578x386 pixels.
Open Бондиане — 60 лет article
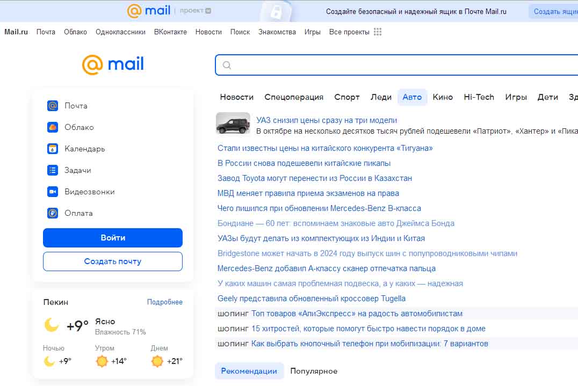click(x=336, y=223)
